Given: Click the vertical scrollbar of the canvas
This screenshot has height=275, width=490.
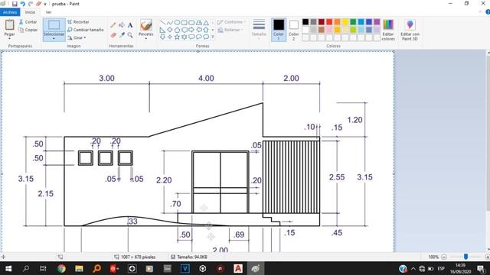Looking at the screenshot, I should pos(488,134).
